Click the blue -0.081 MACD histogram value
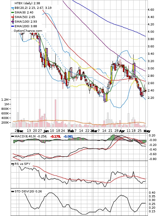The image size is (160, 216). (68, 136)
